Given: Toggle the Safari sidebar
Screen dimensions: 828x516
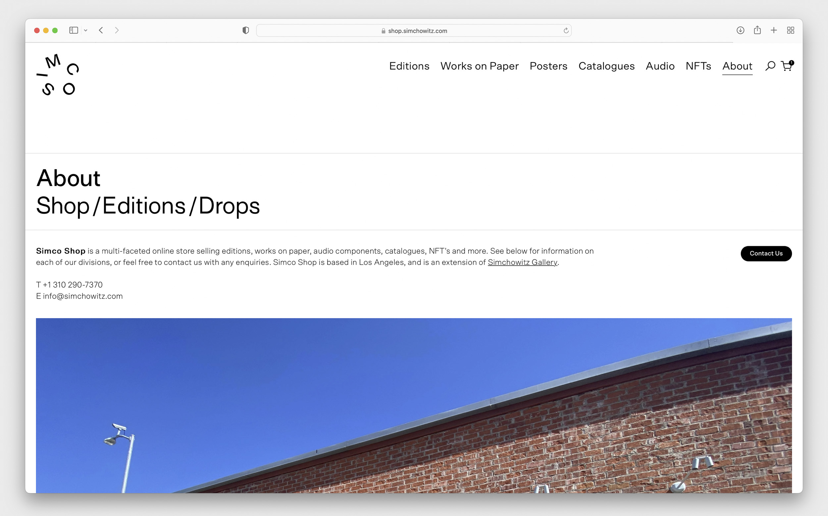Looking at the screenshot, I should [x=74, y=30].
